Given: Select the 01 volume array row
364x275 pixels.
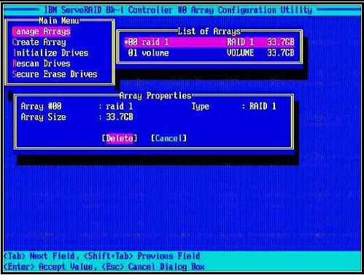Looking at the screenshot, I should [209, 53].
